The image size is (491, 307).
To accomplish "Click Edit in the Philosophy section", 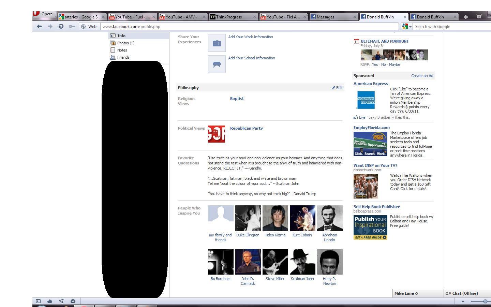I will click(x=337, y=88).
